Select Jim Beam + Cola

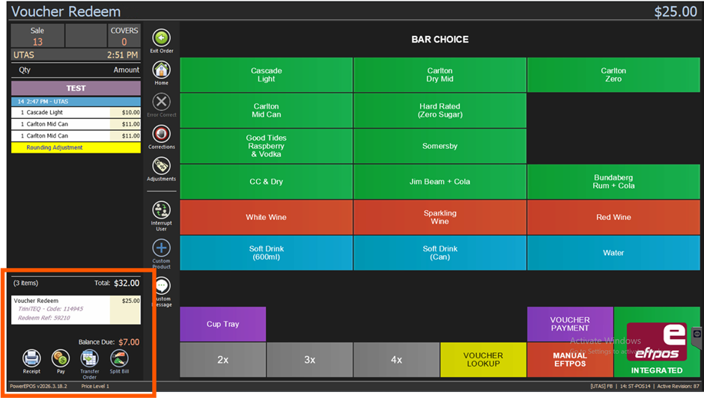tap(440, 182)
